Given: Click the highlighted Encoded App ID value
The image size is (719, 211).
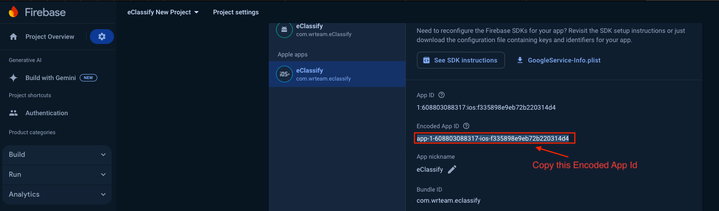Looking at the screenshot, I should pyautogui.click(x=492, y=138).
